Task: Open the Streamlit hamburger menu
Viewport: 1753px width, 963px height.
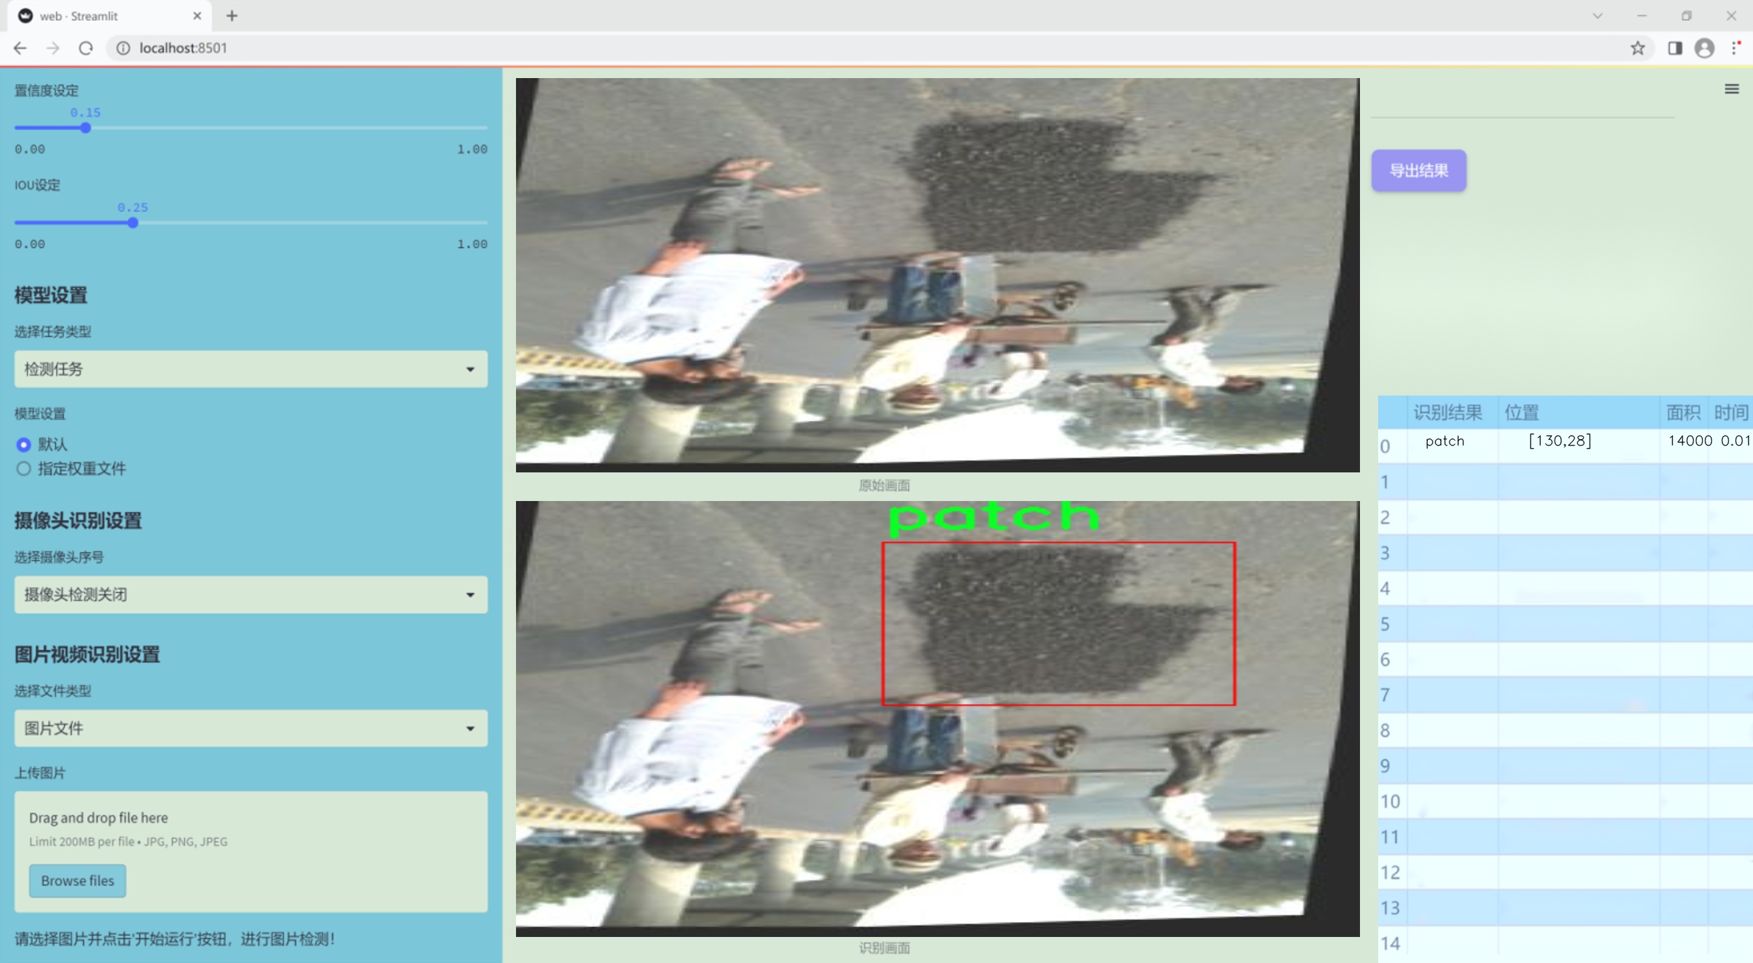Action: click(1732, 89)
